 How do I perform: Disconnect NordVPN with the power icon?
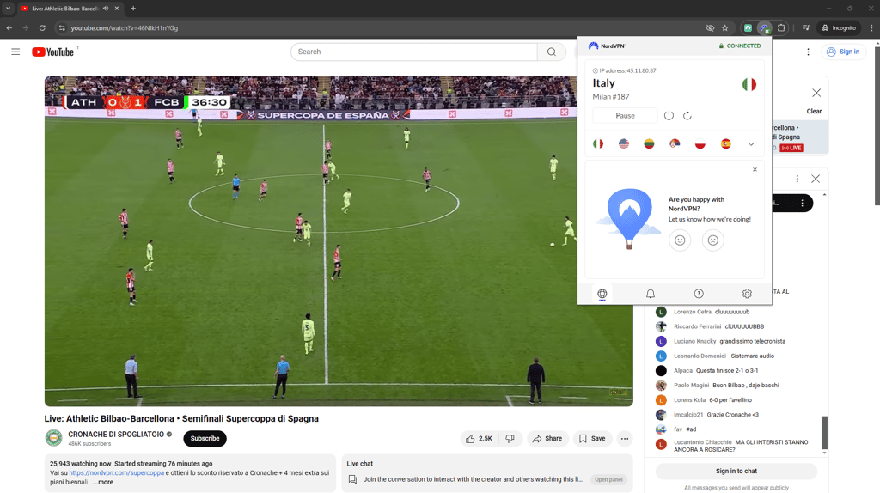(x=669, y=116)
